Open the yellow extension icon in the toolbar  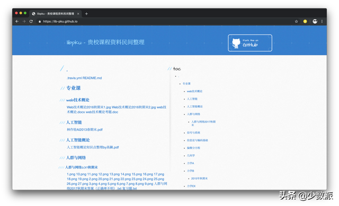pyautogui.click(x=305, y=21)
